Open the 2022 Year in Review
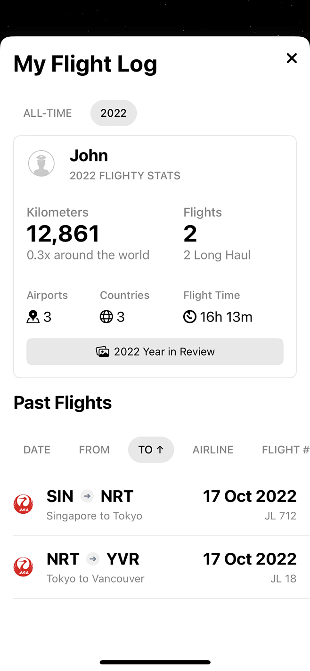Image resolution: width=310 pixels, height=671 pixels. pyautogui.click(x=155, y=352)
